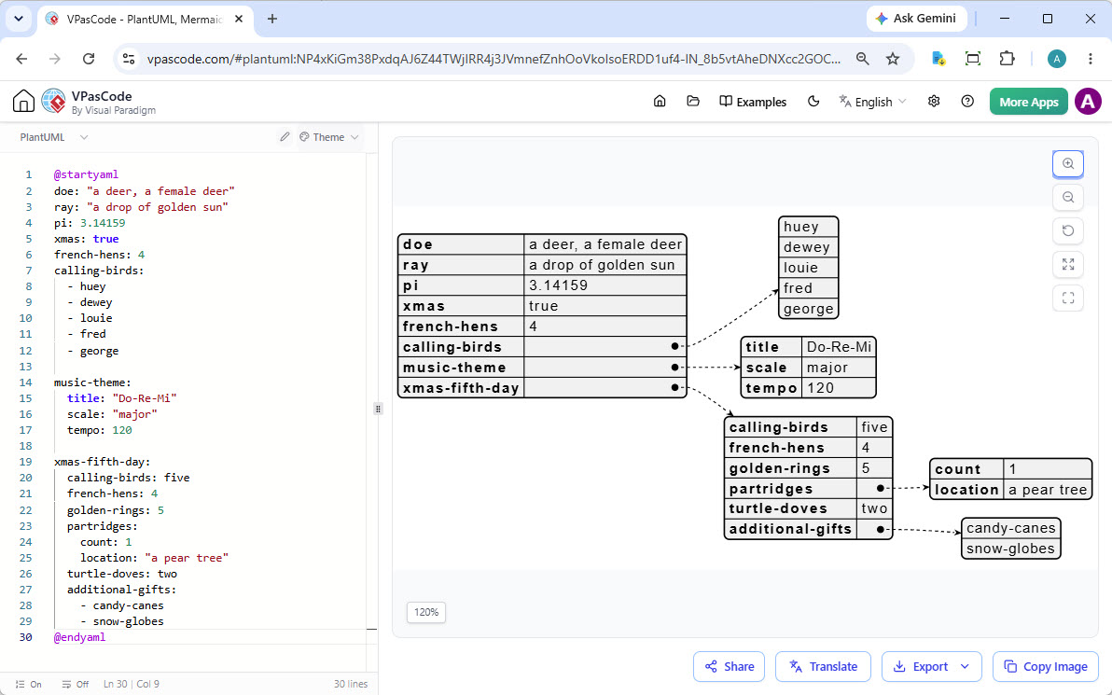Click the @startyaml line in the editor
This screenshot has height=695, width=1112.
point(86,174)
